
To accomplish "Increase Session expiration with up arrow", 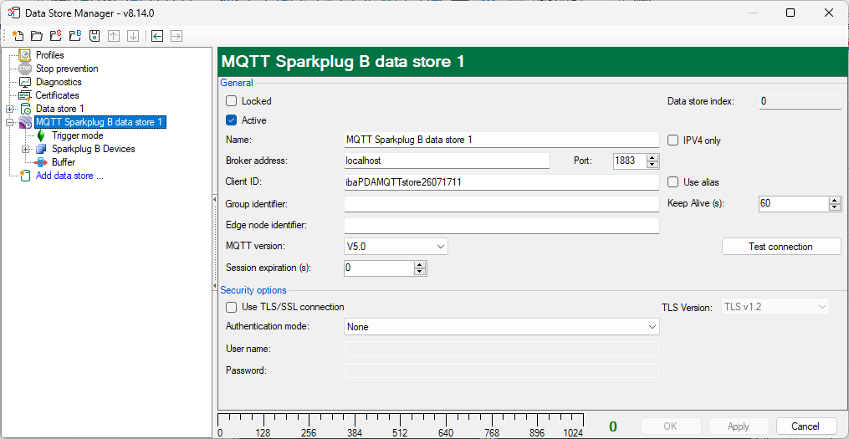I will coord(420,265).
